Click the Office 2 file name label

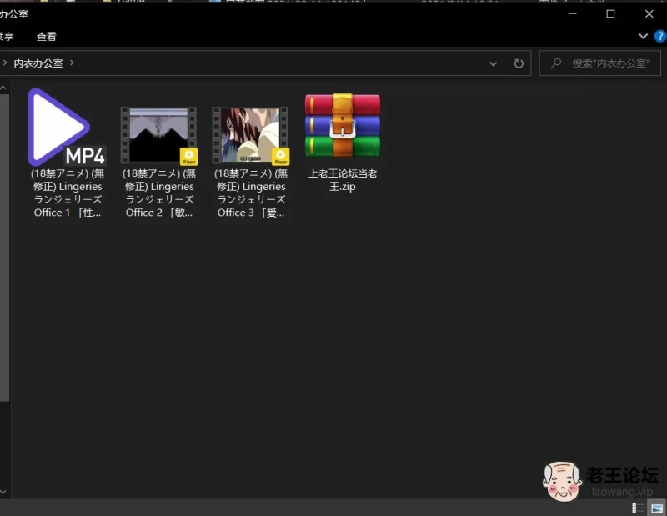159,193
